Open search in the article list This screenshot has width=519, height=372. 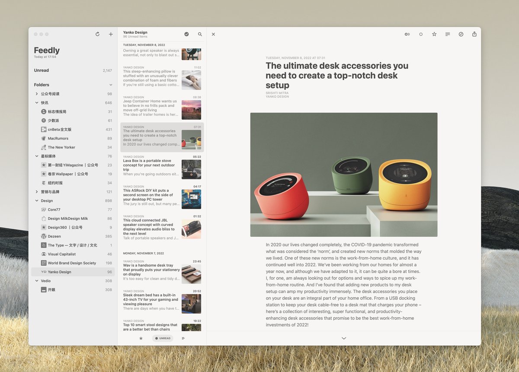pyautogui.click(x=200, y=34)
